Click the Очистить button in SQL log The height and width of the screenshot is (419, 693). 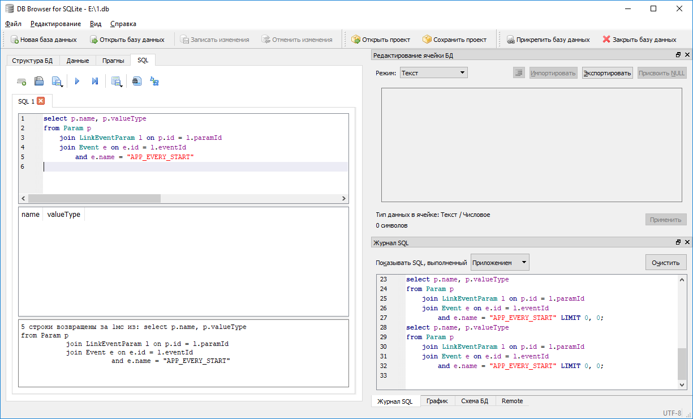665,262
